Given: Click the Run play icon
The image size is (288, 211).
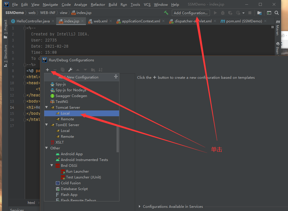Looking at the screenshot, I should (x=215, y=13).
